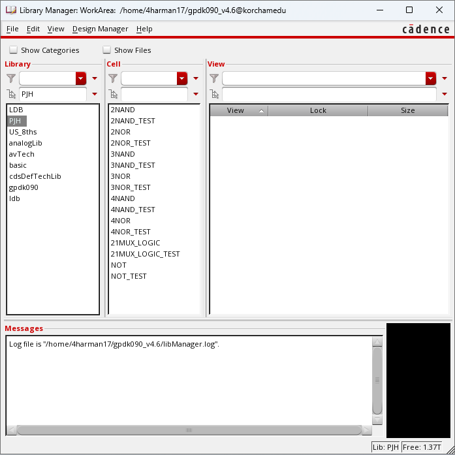Viewport: 455px width, 455px height.
Task: Click the Library search tree icon
Action: click(11, 94)
